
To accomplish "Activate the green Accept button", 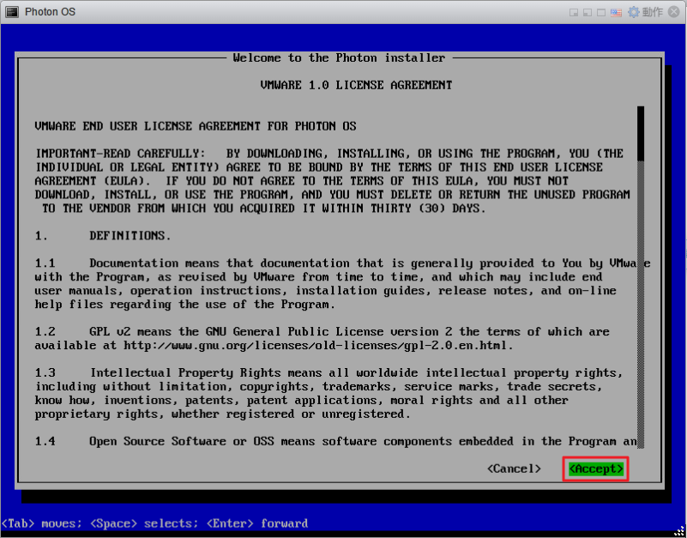I will pos(596,468).
